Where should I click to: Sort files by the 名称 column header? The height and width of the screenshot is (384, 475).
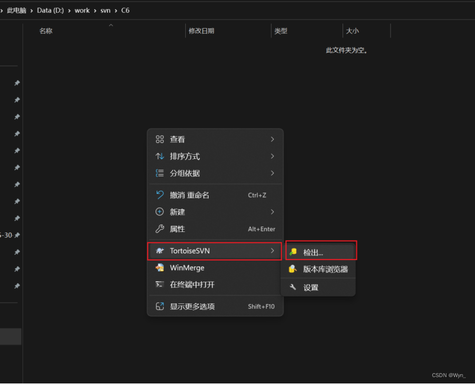pyautogui.click(x=44, y=31)
